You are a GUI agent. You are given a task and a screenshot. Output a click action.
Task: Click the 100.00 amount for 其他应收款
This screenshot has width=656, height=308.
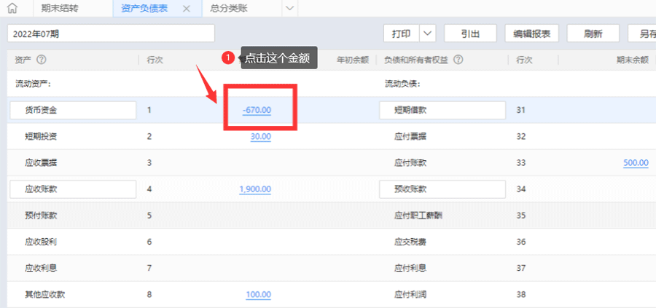point(259,295)
